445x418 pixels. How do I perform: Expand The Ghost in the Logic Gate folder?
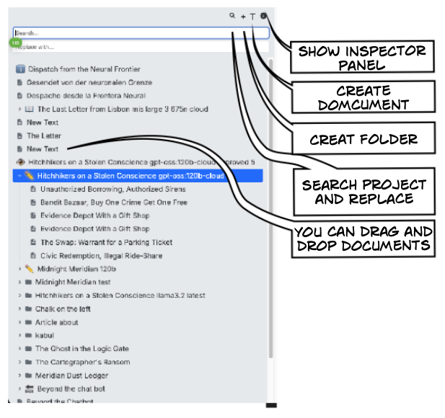coord(19,349)
